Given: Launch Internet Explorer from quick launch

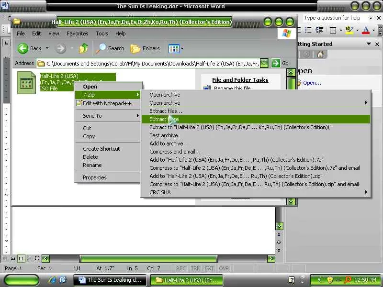Looking at the screenshot, I should tap(52, 280).
